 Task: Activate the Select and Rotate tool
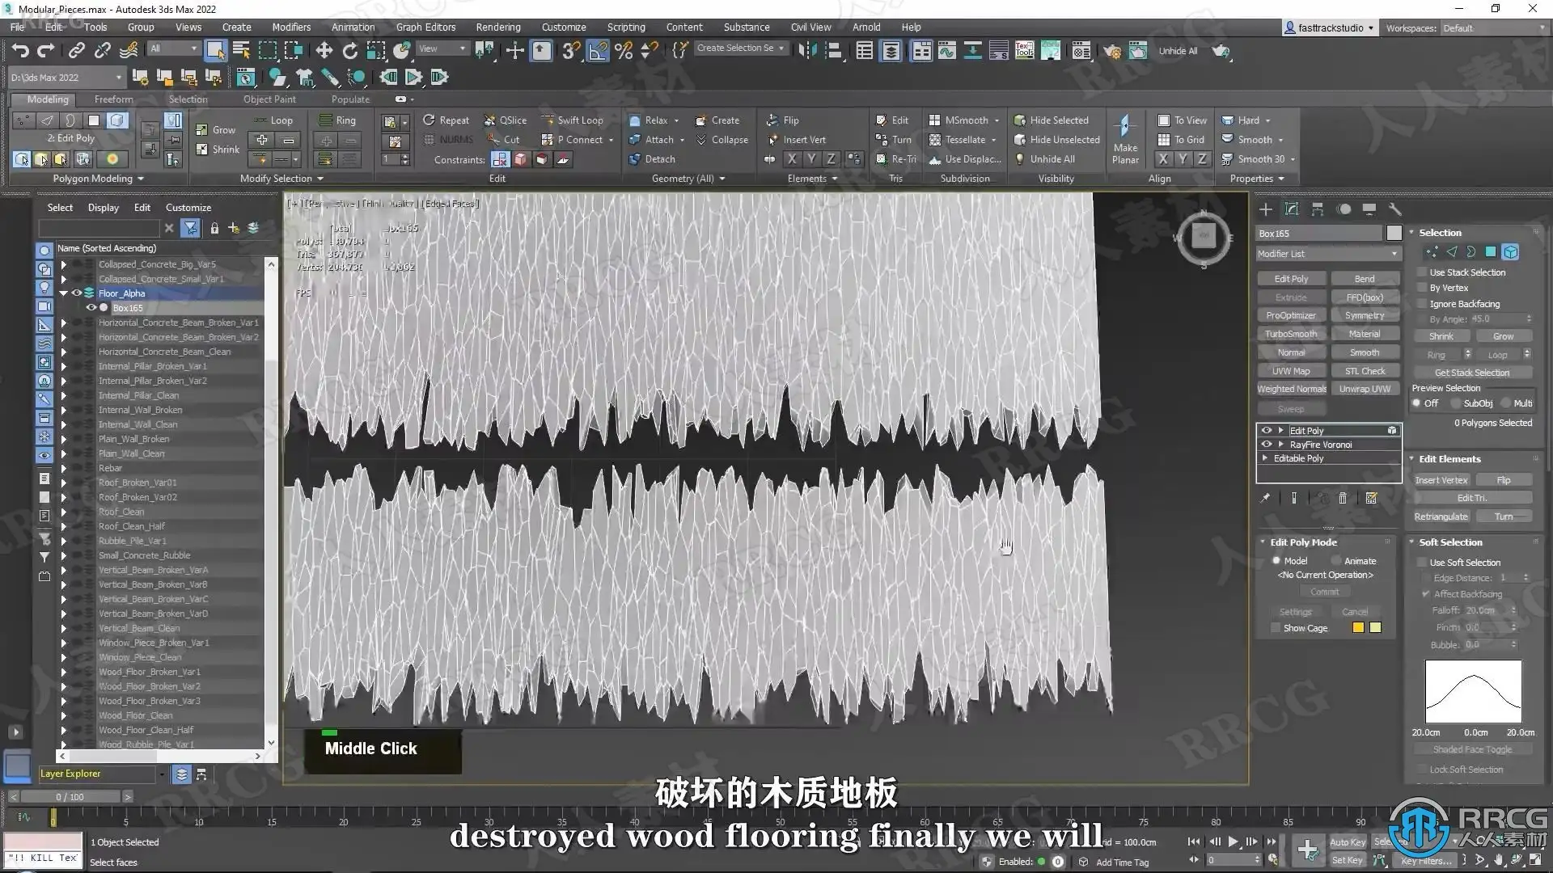pos(349,51)
